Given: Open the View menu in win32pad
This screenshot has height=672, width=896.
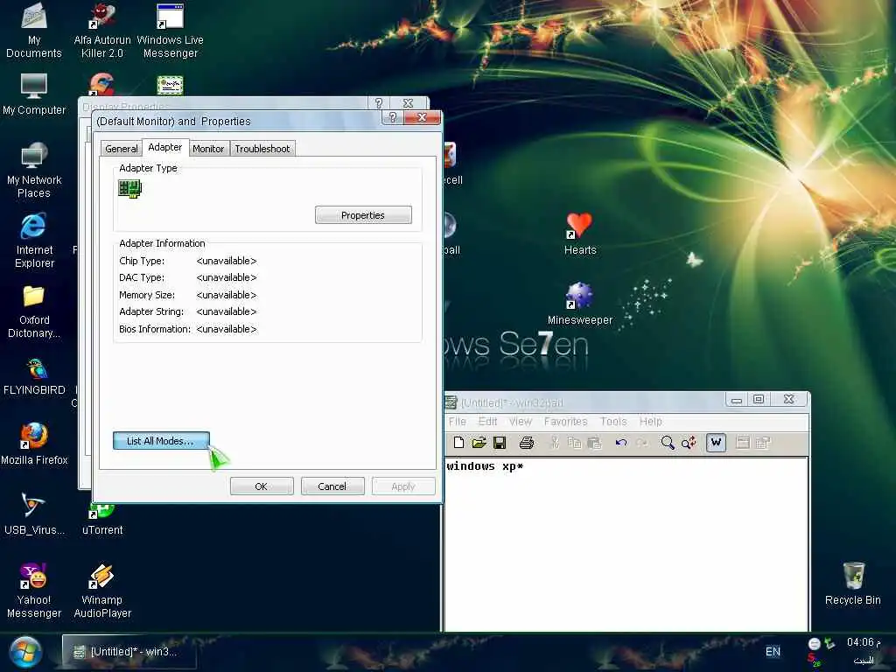Looking at the screenshot, I should coord(521,421).
